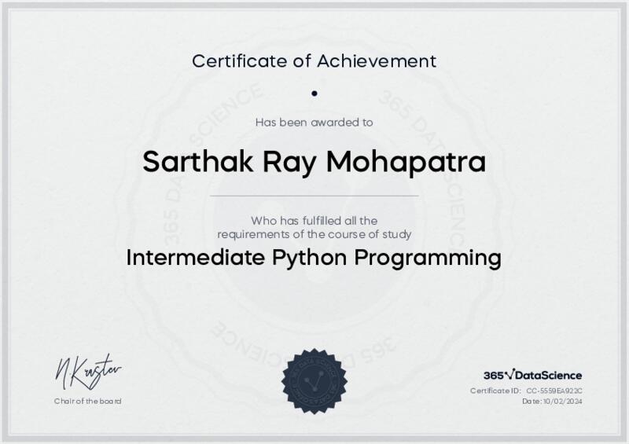This screenshot has width=629, height=444.
Task: Click the horizontal divider line under the name
Action: [314, 195]
